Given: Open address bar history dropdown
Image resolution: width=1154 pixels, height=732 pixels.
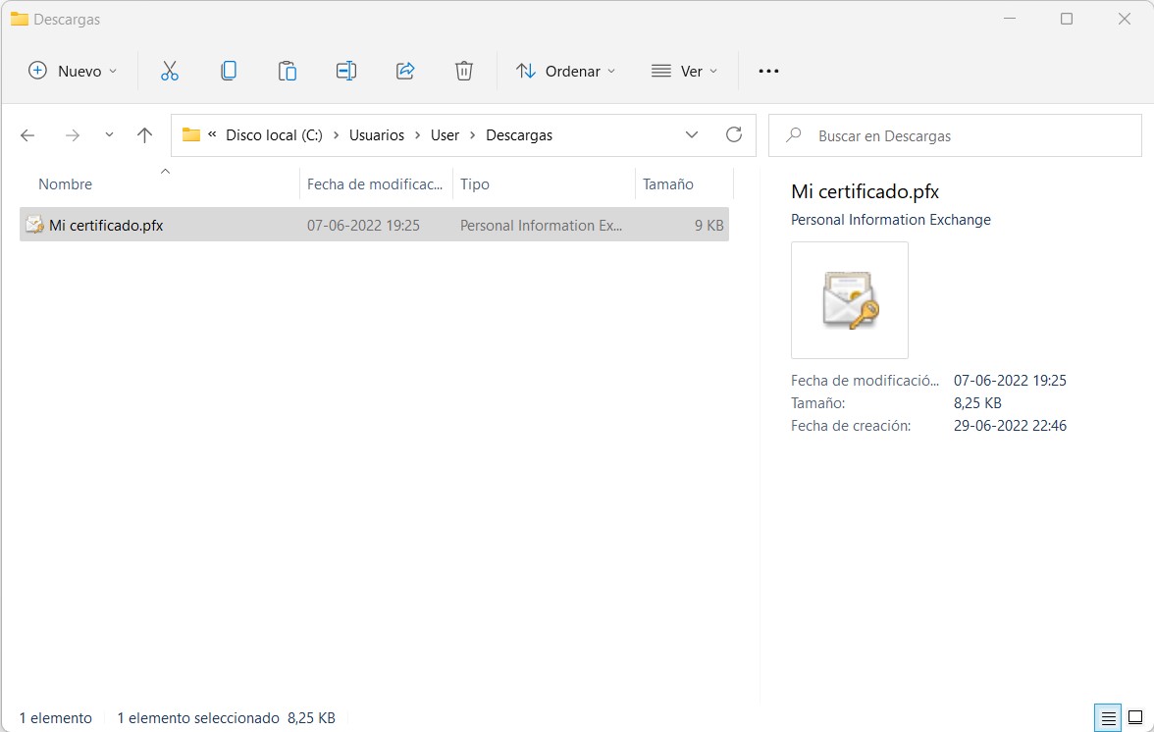Looking at the screenshot, I should 692,134.
